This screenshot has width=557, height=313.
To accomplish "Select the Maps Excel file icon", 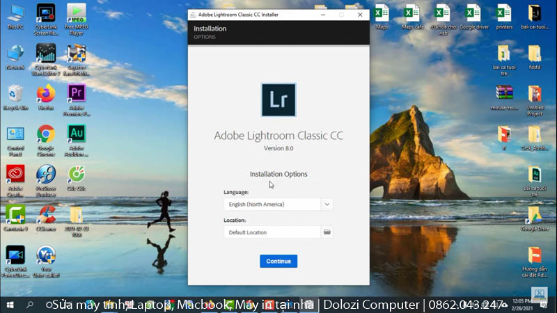I will pos(382,13).
